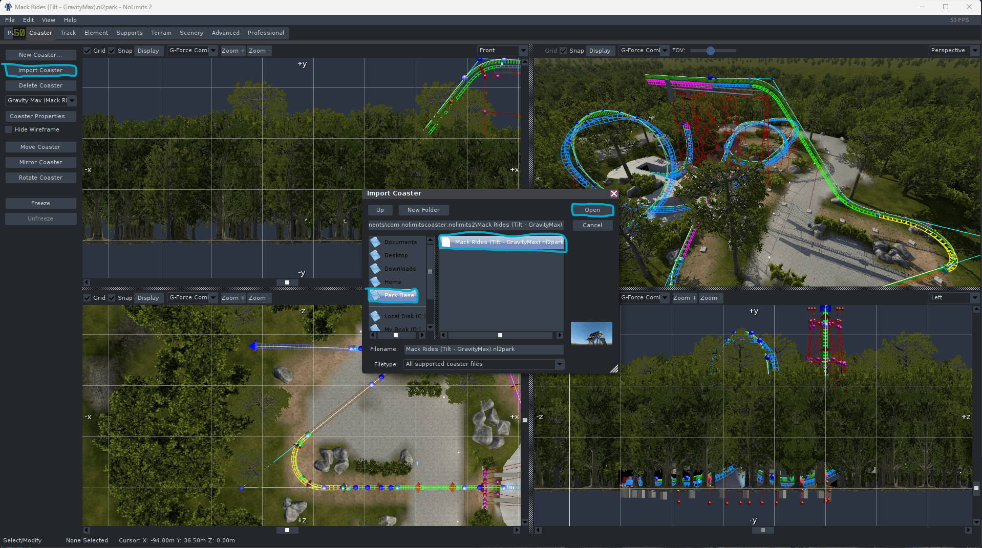The image size is (982, 548).
Task: Cancel the Import Coaster dialog
Action: tap(592, 225)
